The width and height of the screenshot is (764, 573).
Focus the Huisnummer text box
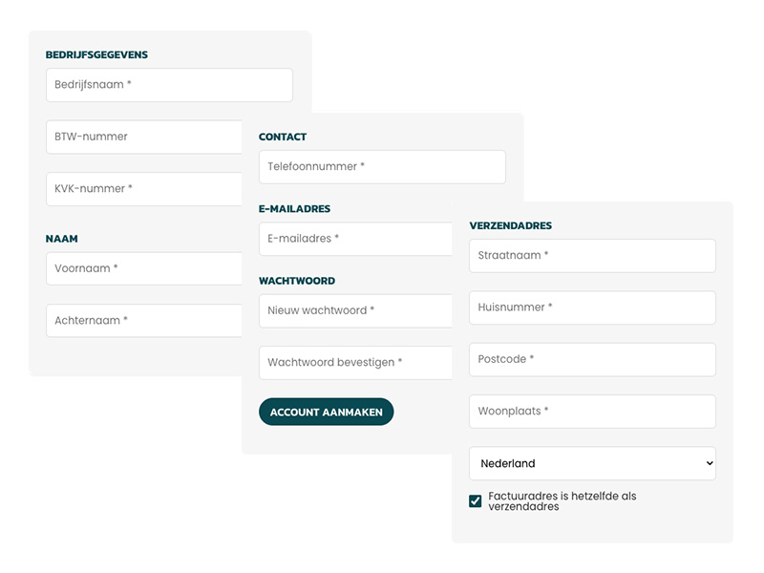tap(592, 308)
